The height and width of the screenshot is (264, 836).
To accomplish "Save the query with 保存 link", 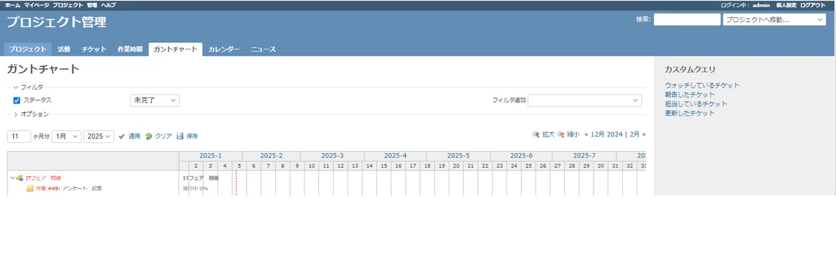I will coord(192,137).
